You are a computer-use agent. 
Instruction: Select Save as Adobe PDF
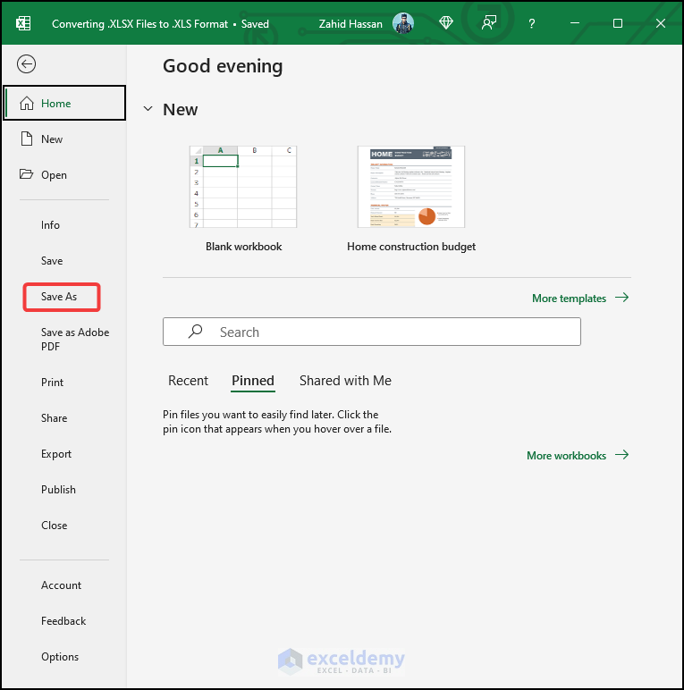point(75,340)
